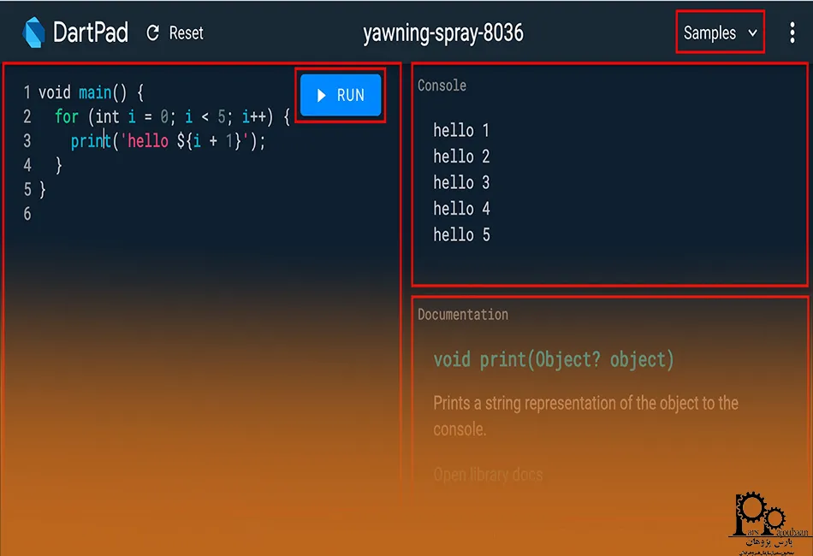Click the void print(Object? object) signature
The height and width of the screenshot is (556, 813).
[x=553, y=360]
